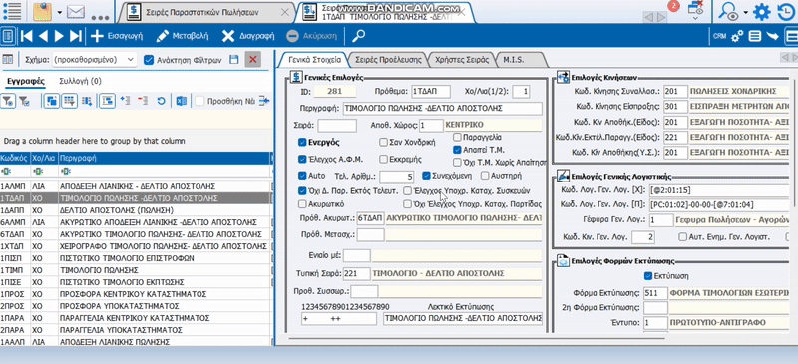Open the open-windows preview icon
This screenshot has width=798, height=364.
pyautogui.click(x=695, y=7)
